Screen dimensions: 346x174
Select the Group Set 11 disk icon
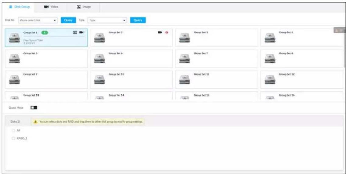click(x=184, y=80)
